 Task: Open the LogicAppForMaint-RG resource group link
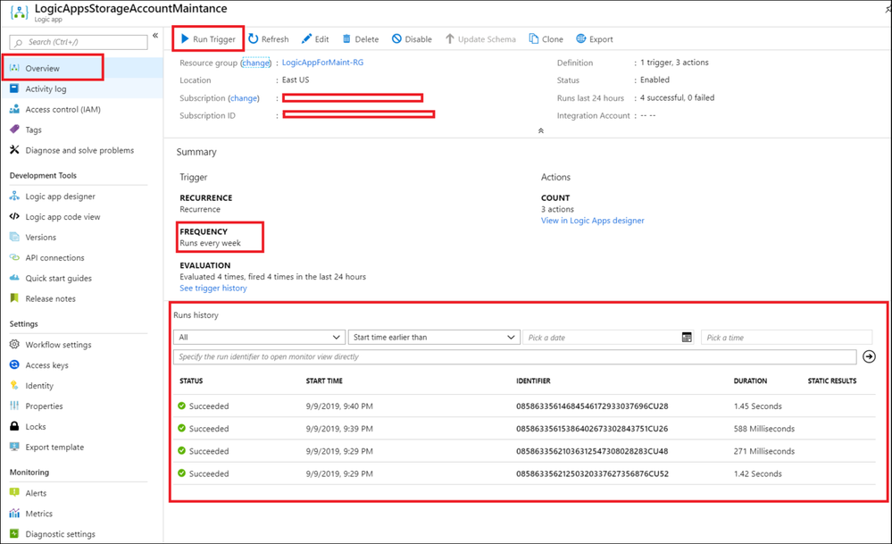tap(322, 63)
